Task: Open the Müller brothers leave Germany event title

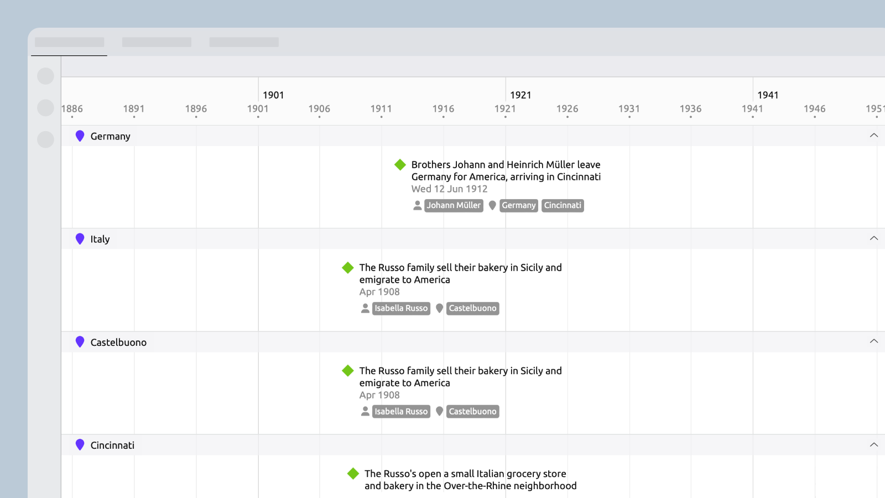Action: click(506, 170)
